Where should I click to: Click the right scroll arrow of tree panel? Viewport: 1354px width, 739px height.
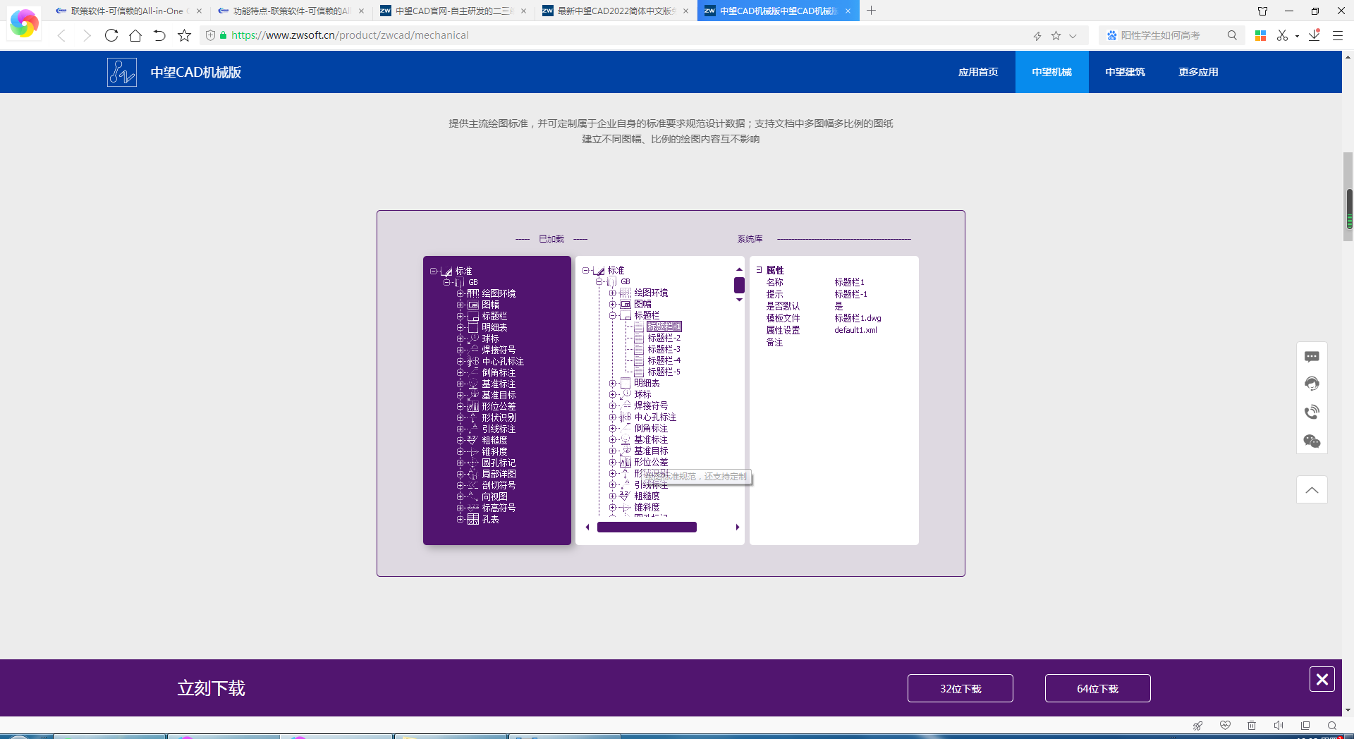point(738,527)
